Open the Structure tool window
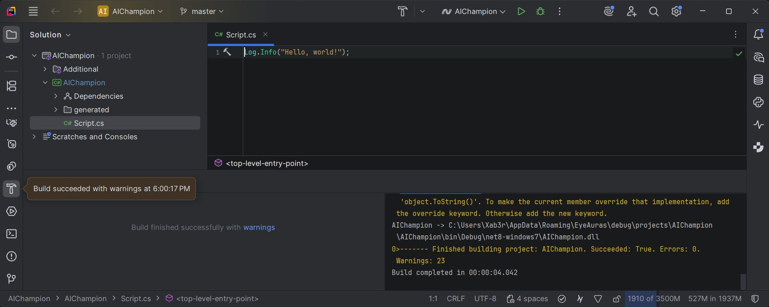This screenshot has height=307, width=769. (x=12, y=86)
